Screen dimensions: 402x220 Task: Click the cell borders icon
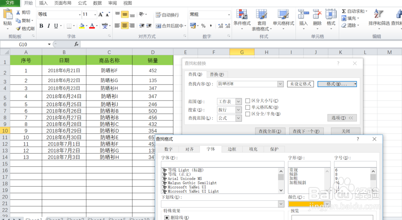[x=69, y=26]
